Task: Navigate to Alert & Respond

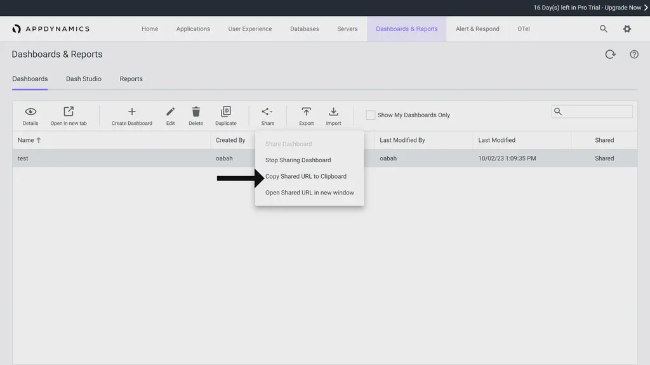Action: point(477,29)
